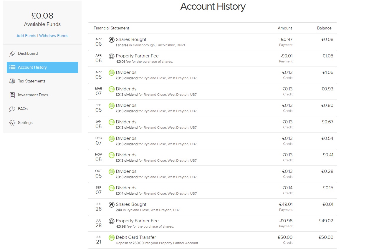Click the £0.14 credit amount
This screenshot has height=250, width=374.
(x=287, y=188)
